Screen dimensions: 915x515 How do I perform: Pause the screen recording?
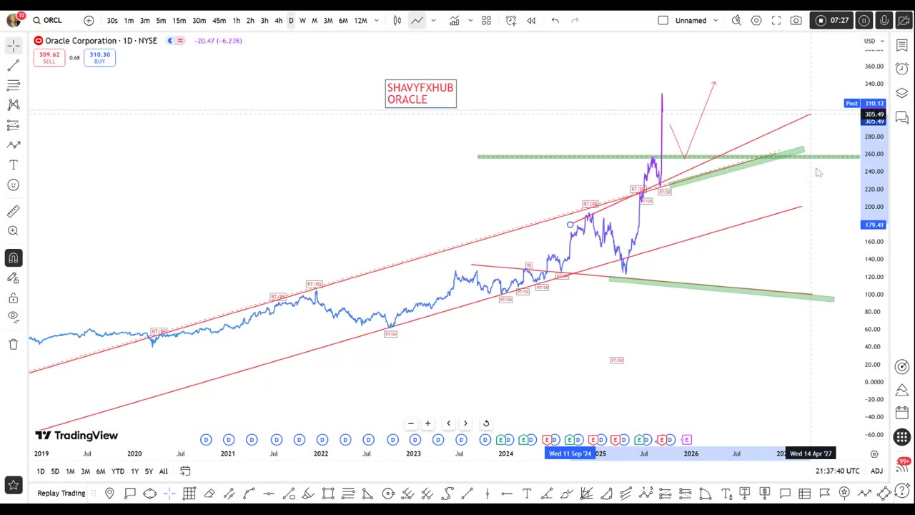coord(864,20)
